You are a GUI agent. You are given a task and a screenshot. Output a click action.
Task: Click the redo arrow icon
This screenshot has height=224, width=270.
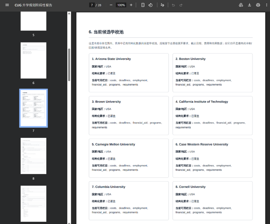[x=181, y=5]
